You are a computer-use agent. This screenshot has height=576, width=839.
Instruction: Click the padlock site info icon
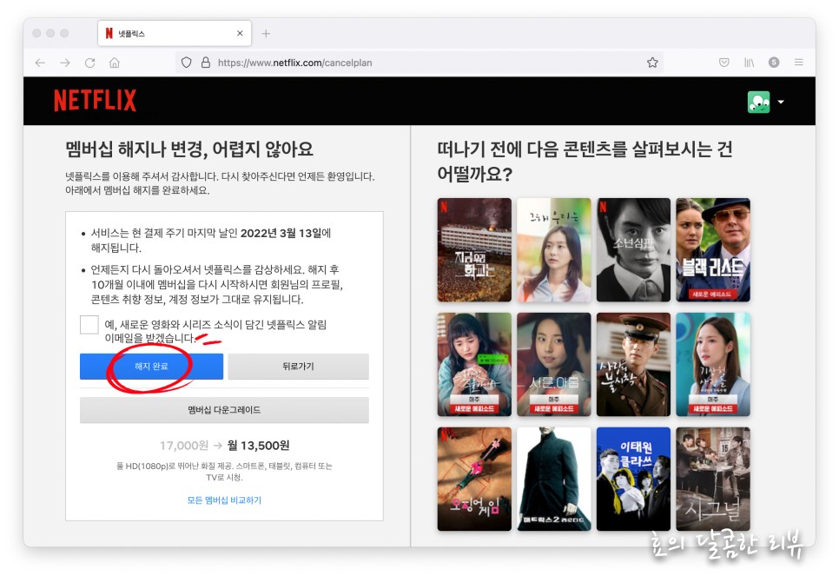pyautogui.click(x=206, y=63)
